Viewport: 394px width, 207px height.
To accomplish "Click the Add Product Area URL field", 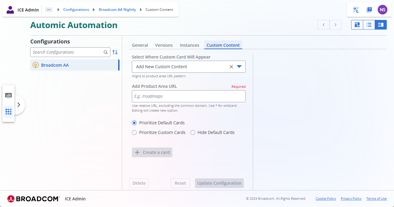I will (189, 96).
